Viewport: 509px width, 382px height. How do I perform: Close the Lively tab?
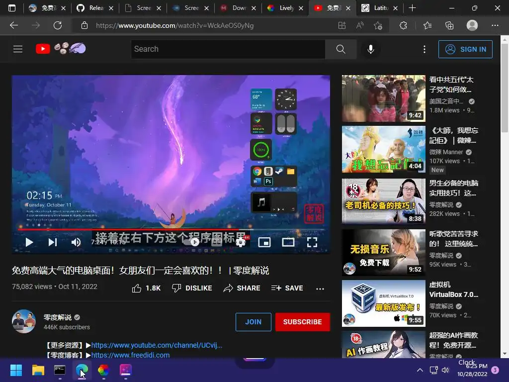[x=301, y=8]
